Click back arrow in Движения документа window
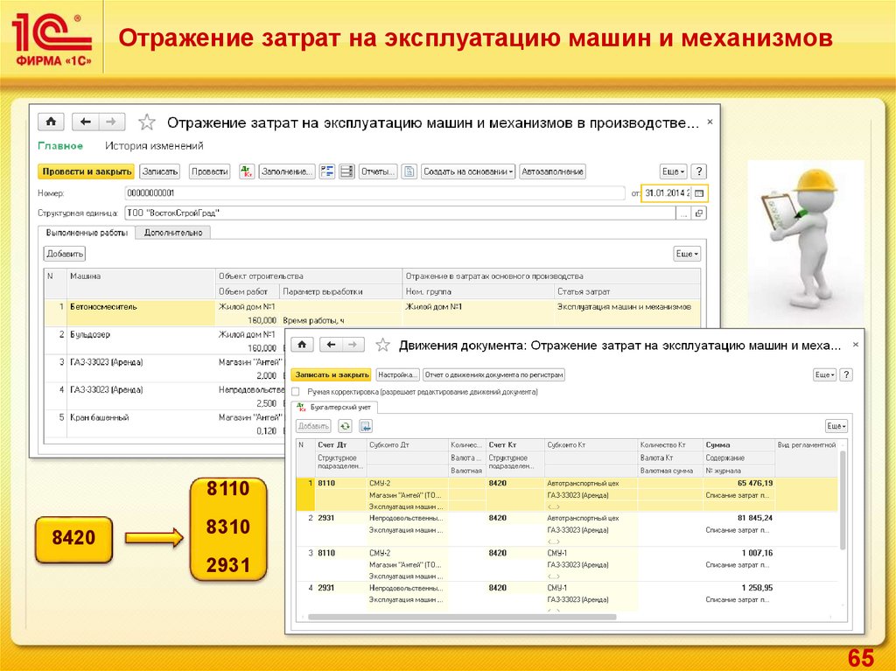 click(x=330, y=345)
